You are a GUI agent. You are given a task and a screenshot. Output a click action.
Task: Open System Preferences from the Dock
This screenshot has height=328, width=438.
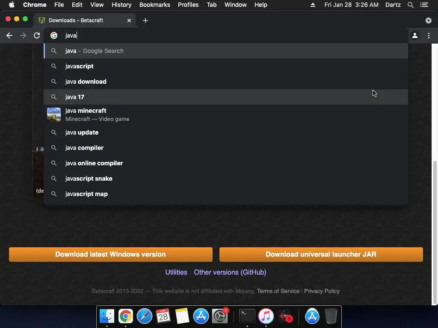point(220,316)
